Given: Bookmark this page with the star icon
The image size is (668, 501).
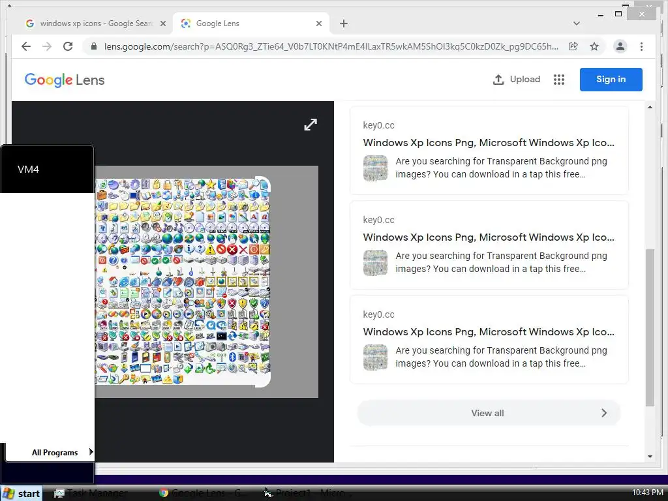Looking at the screenshot, I should [594, 46].
